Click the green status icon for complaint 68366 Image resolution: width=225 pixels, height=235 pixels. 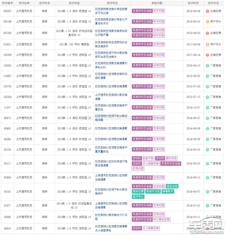[207, 139]
